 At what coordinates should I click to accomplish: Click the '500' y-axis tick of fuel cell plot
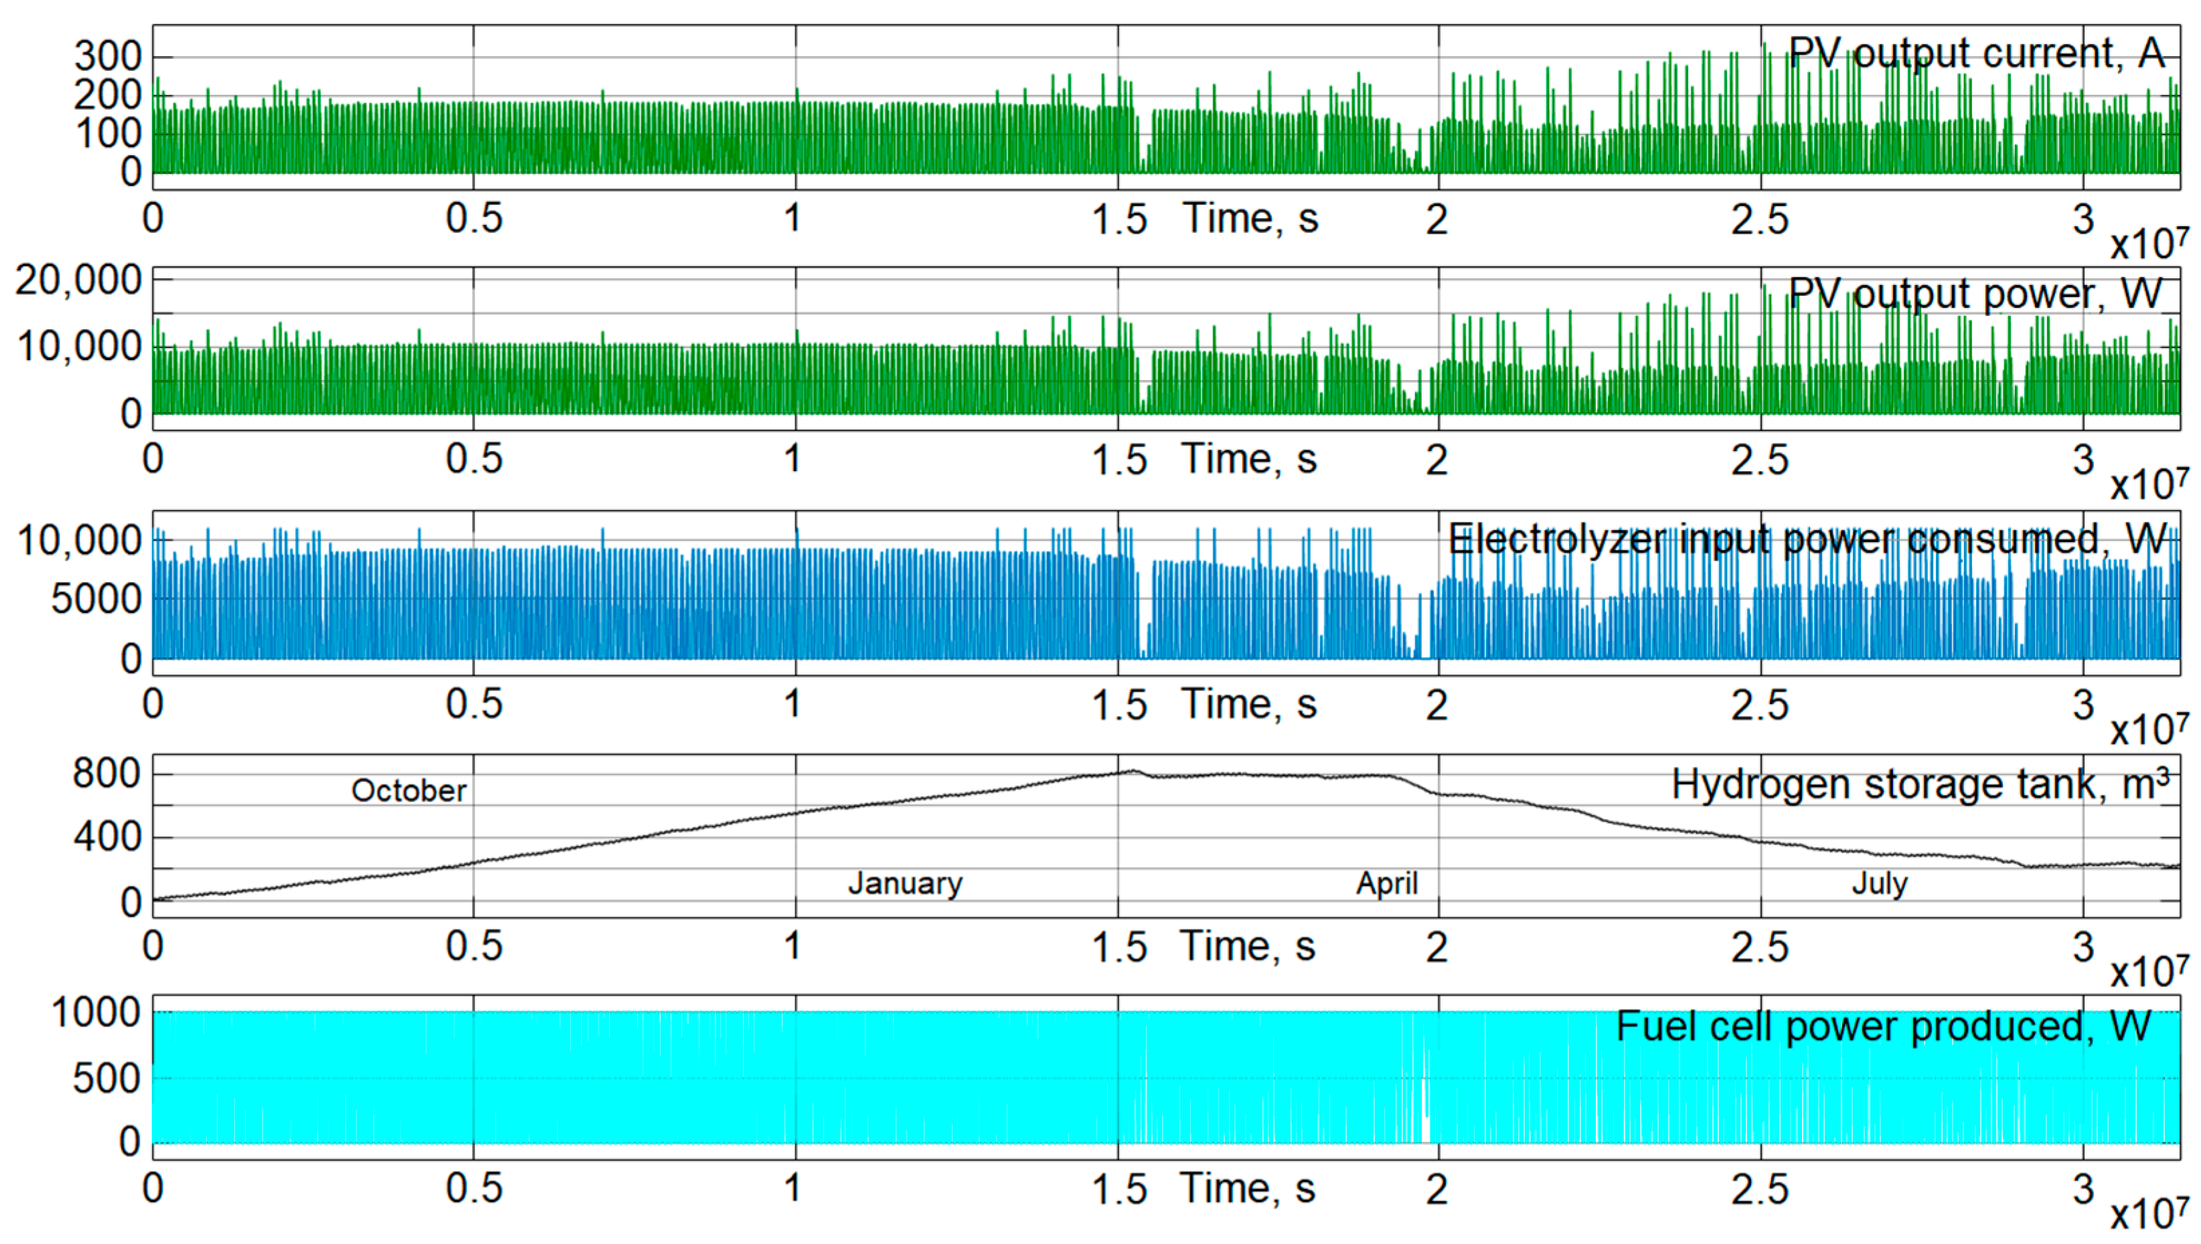pos(107,1078)
